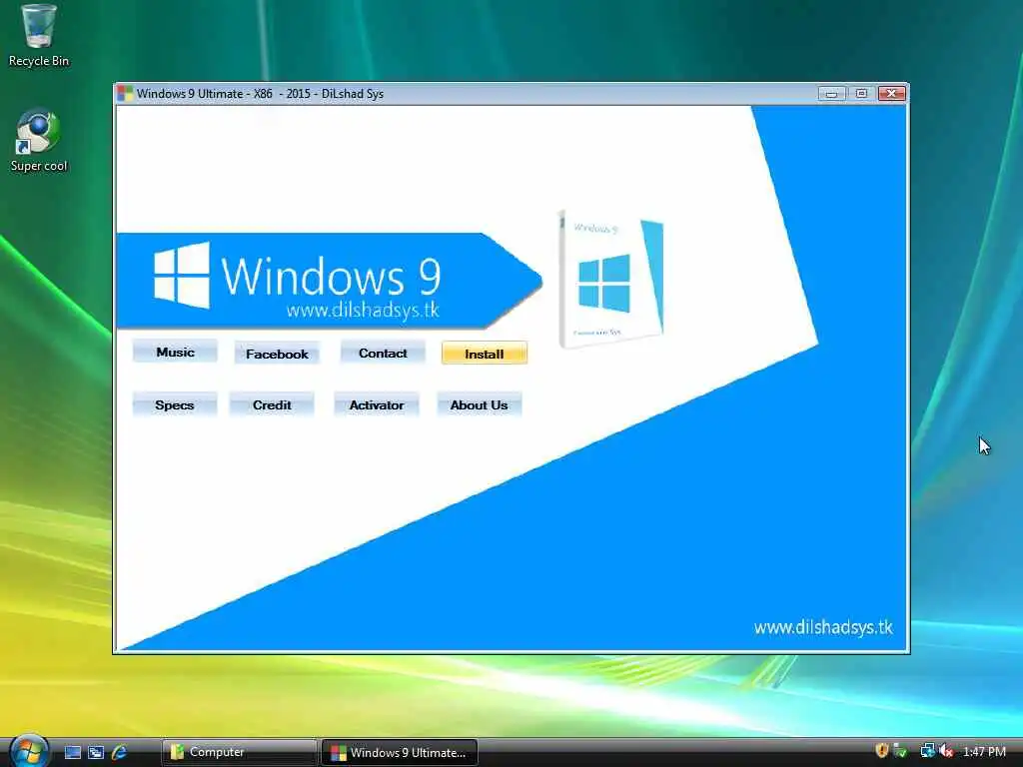Start the Install button

point(485,354)
